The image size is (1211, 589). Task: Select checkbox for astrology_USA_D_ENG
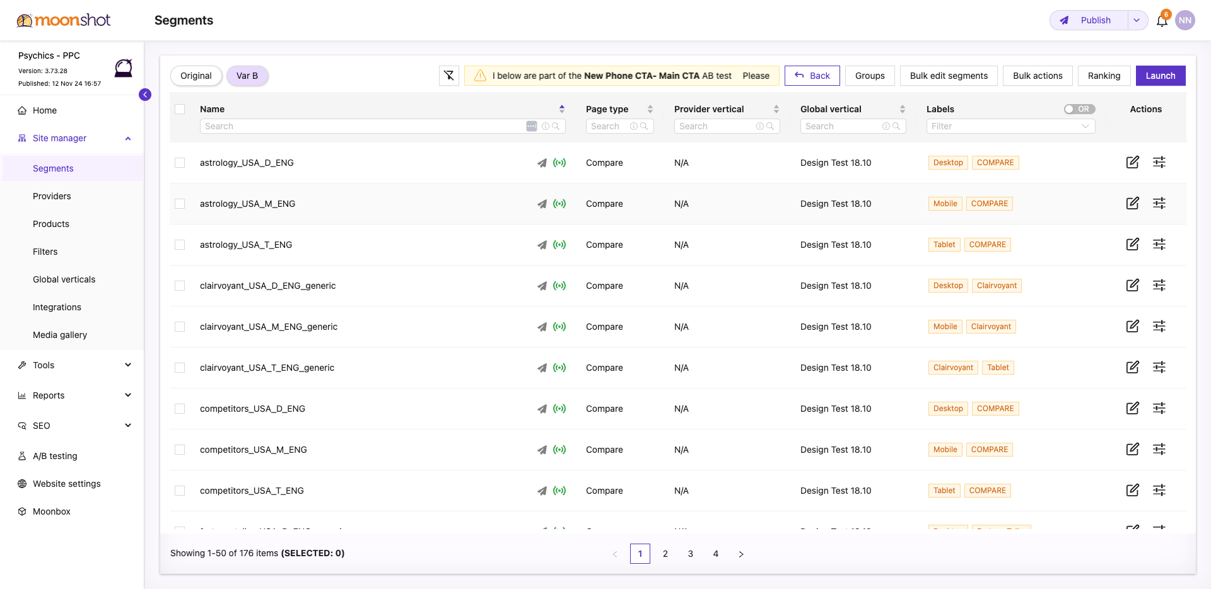[x=180, y=163]
